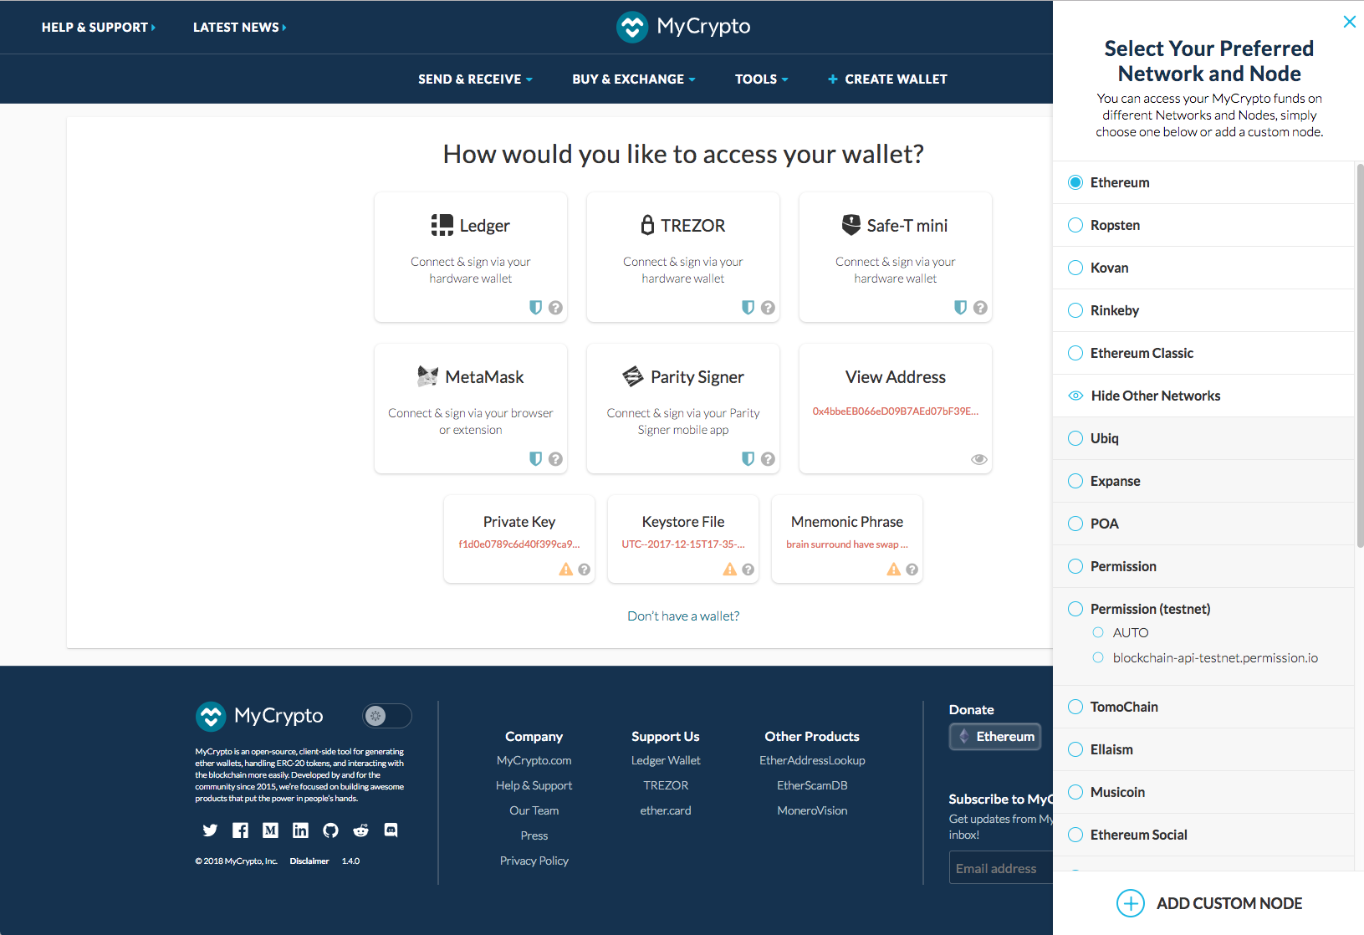Click the shield icon on the TREZOR card

coord(748,307)
